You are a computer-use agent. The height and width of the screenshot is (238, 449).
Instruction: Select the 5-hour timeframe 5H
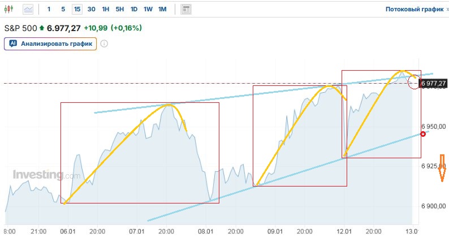click(119, 10)
